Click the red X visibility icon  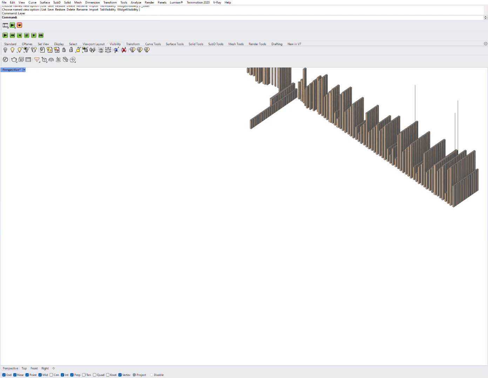click(124, 50)
